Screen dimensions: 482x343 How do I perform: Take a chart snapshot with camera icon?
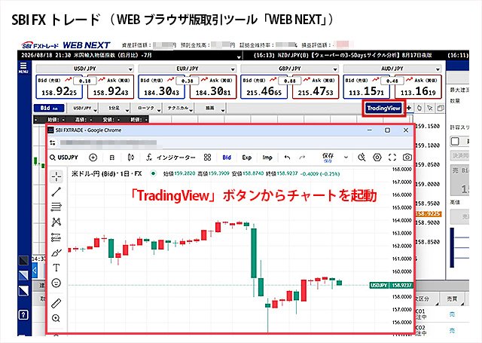click(407, 158)
